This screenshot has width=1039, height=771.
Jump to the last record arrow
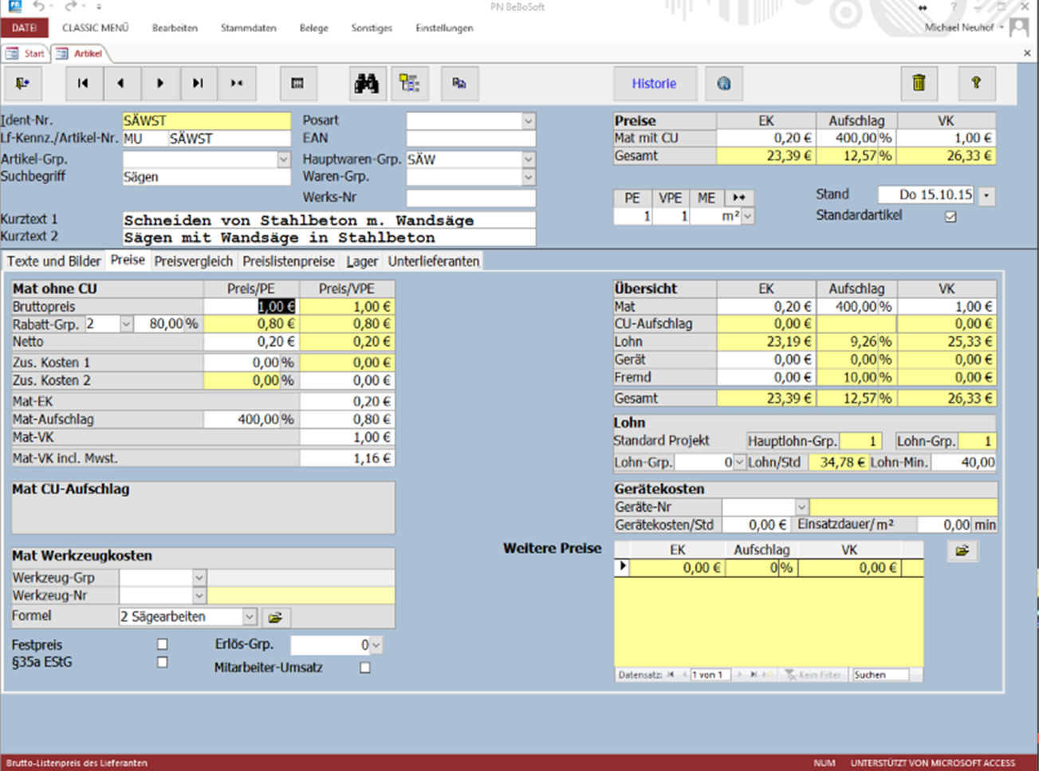tap(198, 84)
